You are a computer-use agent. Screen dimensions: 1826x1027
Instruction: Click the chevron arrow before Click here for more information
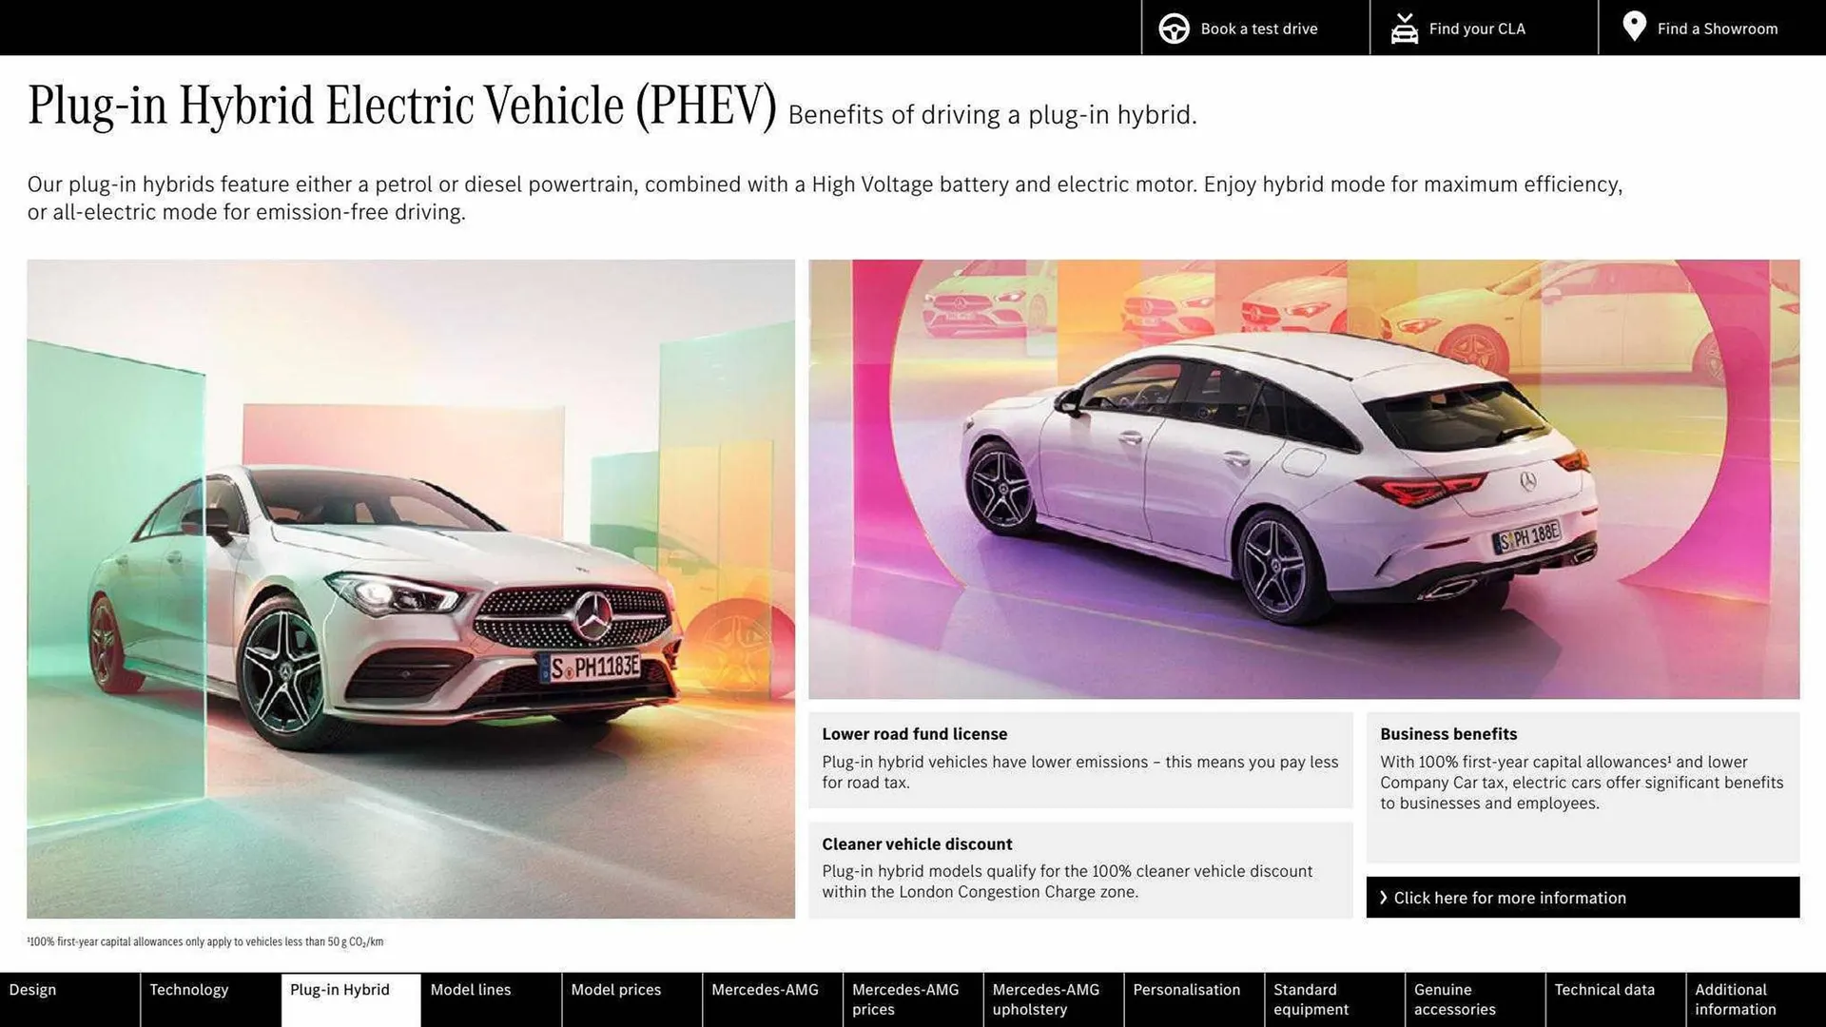[1384, 897]
